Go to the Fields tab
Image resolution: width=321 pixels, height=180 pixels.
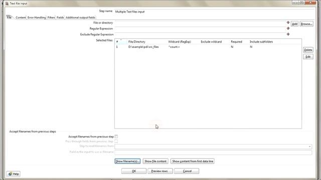click(x=60, y=17)
